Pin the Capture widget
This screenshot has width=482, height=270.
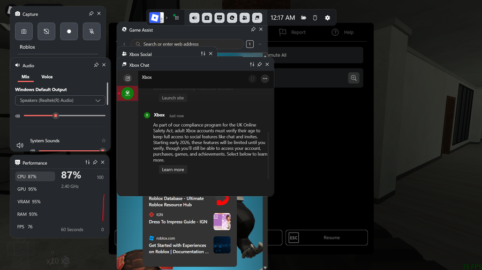click(91, 13)
